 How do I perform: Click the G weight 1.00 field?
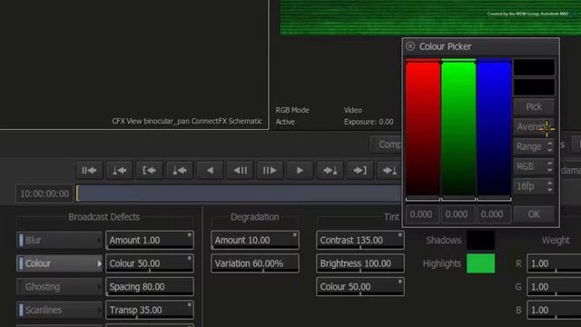click(x=554, y=287)
